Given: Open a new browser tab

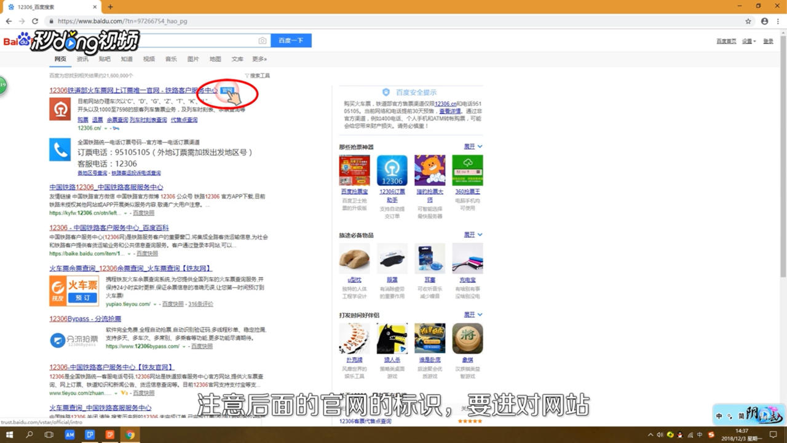Looking at the screenshot, I should pyautogui.click(x=110, y=7).
